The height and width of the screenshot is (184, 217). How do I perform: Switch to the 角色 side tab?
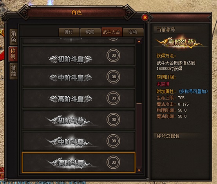tap(13, 37)
